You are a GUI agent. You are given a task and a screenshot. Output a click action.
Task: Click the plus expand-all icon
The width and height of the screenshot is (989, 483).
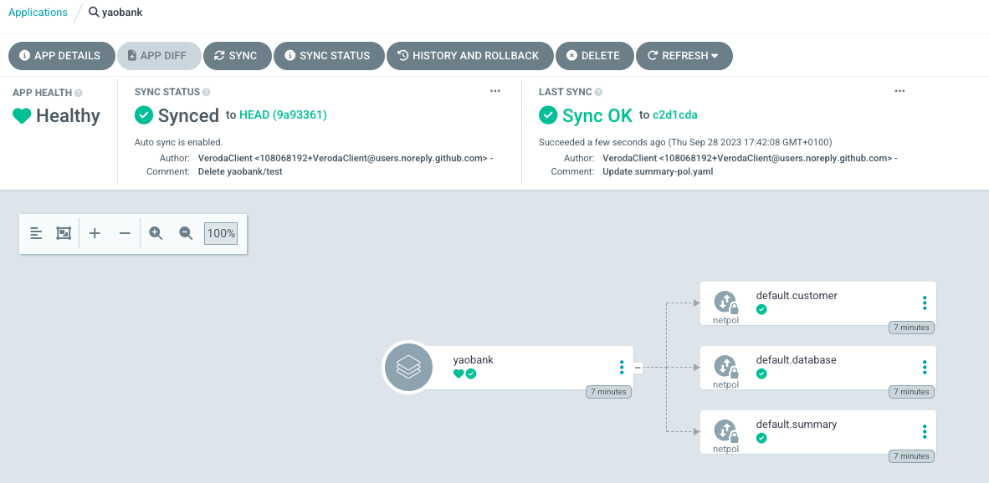[x=95, y=234]
